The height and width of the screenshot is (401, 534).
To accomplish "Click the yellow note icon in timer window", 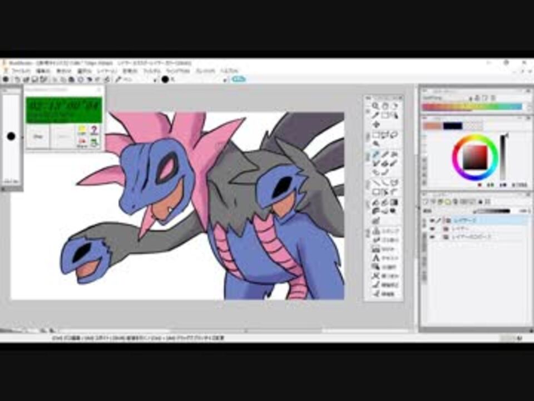I will pos(82,130).
